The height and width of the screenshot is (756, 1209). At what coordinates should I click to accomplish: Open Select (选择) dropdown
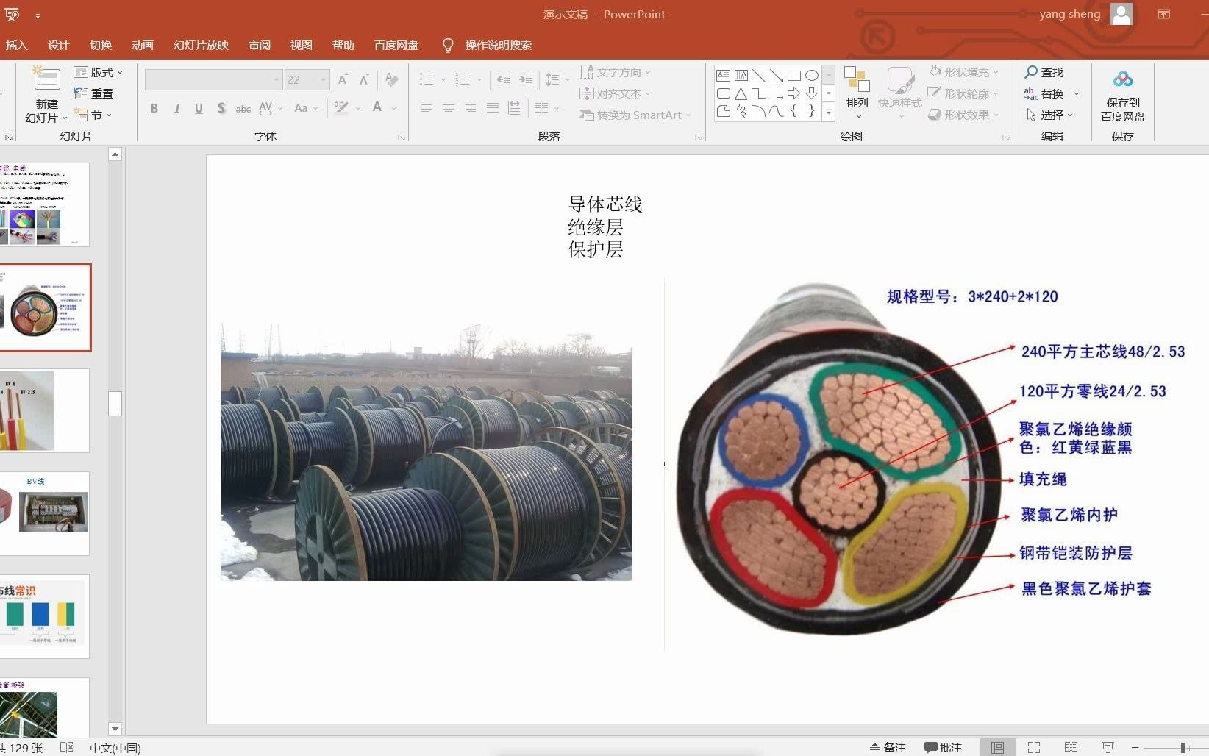click(1049, 115)
